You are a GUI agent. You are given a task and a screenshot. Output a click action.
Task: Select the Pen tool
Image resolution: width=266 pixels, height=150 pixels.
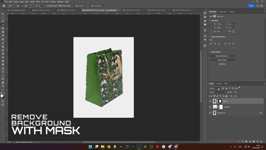point(3,68)
